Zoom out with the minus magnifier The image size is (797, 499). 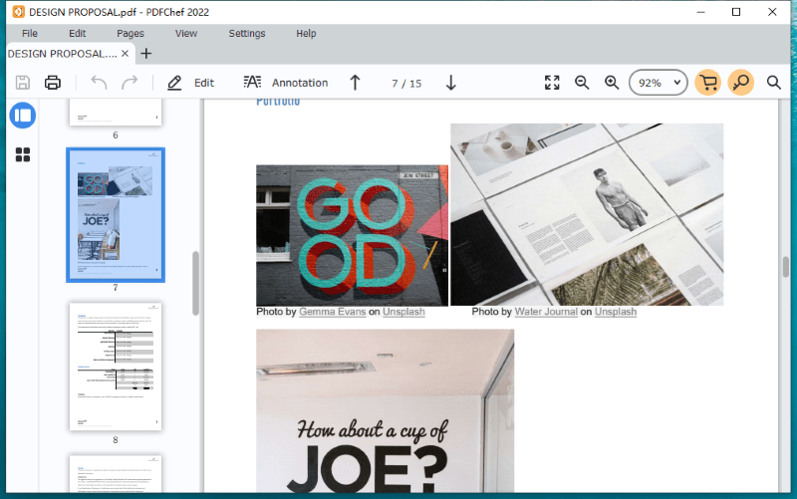pyautogui.click(x=582, y=83)
